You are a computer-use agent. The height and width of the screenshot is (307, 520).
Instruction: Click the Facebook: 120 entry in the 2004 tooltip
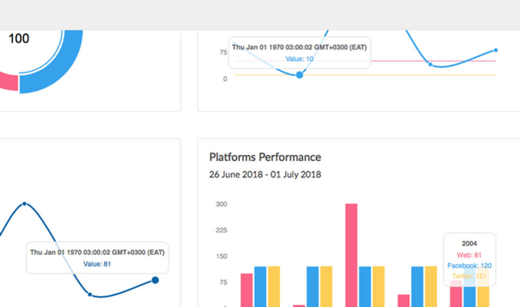click(469, 265)
